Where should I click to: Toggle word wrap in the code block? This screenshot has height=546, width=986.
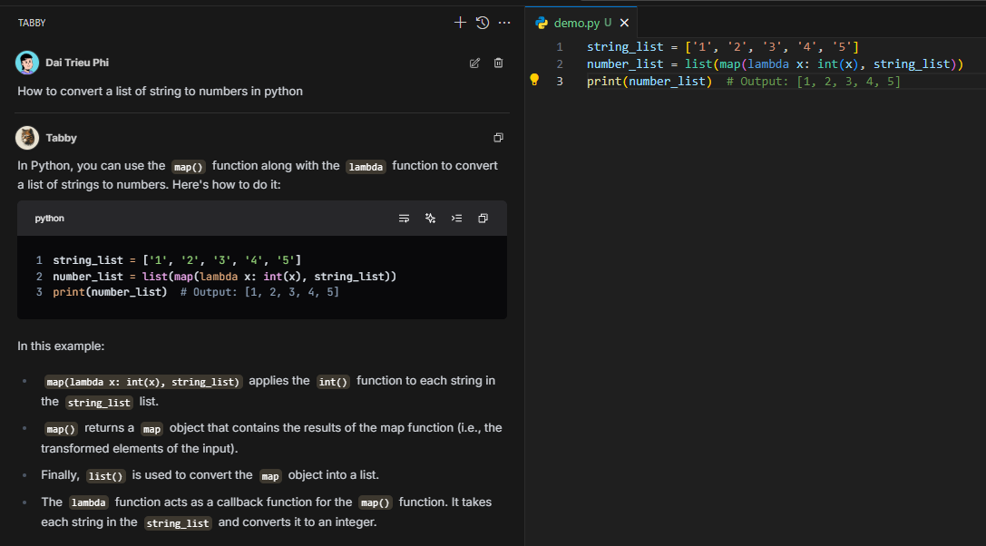[x=404, y=219]
